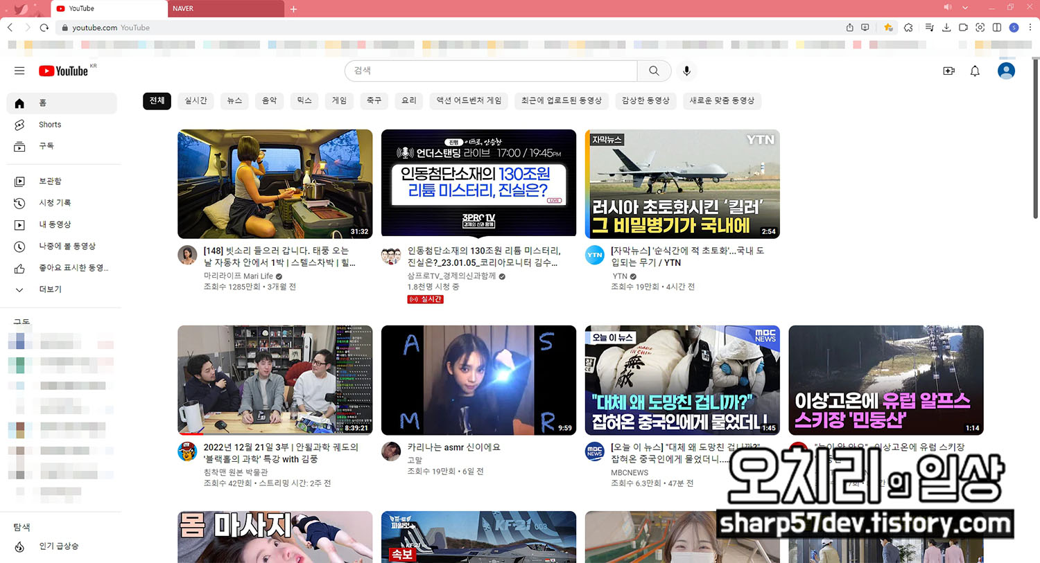Select the 뉴스 filter chip

click(234, 101)
